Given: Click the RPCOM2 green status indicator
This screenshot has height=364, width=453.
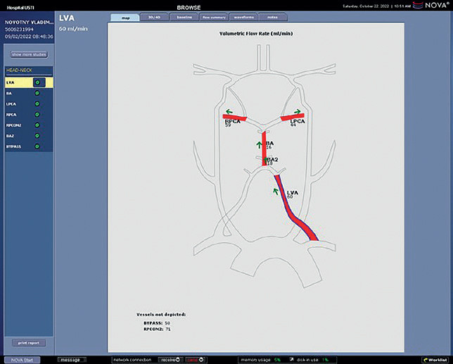Looking at the screenshot, I should click(37, 125).
